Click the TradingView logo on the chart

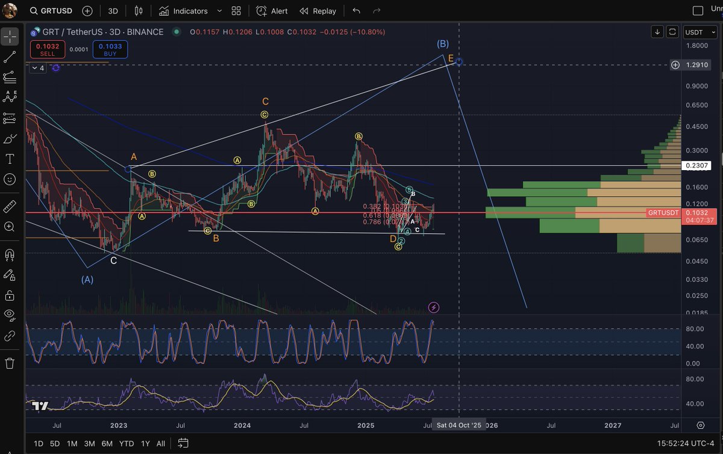[x=40, y=406]
